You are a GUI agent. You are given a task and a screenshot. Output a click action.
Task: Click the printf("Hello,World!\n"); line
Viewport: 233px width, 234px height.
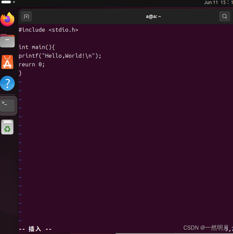click(60, 56)
